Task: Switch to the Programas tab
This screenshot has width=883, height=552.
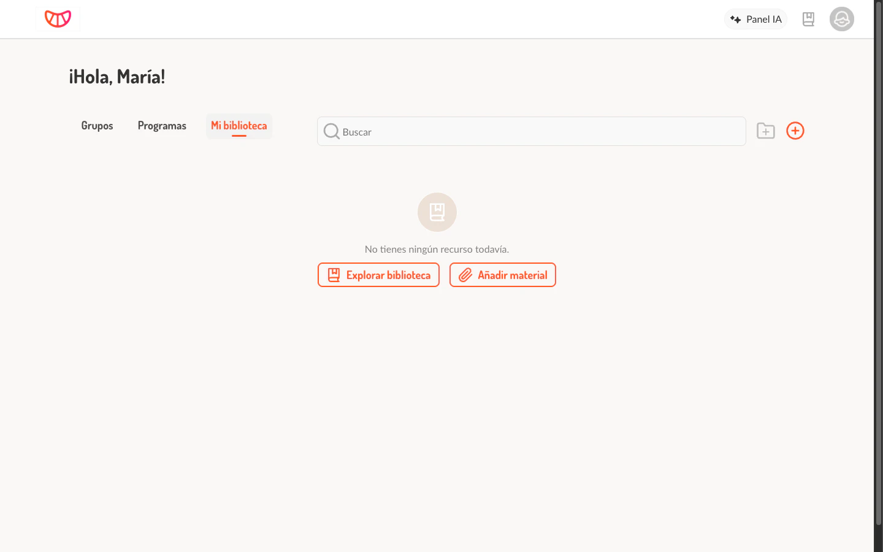Action: pyautogui.click(x=162, y=126)
